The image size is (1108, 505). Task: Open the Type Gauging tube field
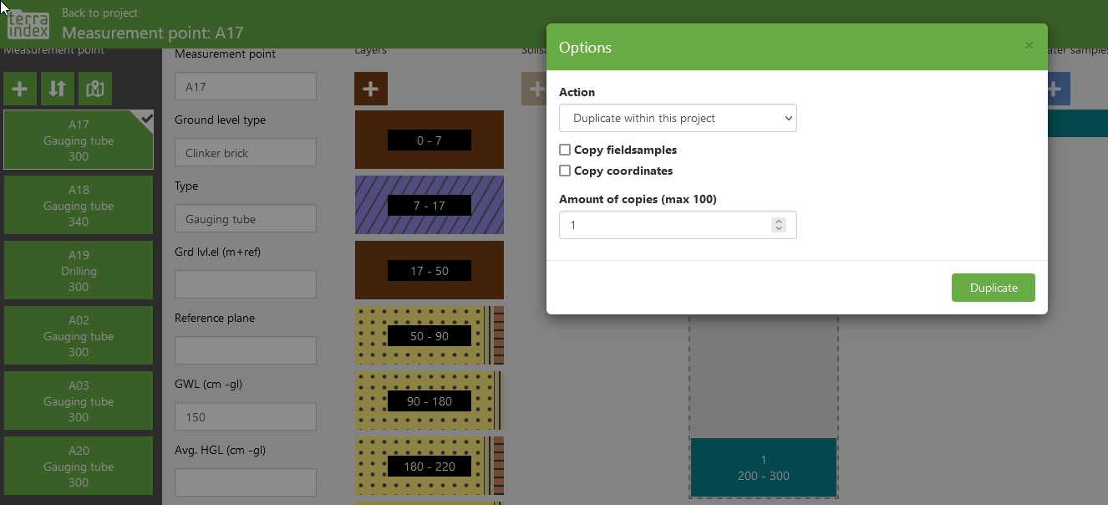pos(246,218)
